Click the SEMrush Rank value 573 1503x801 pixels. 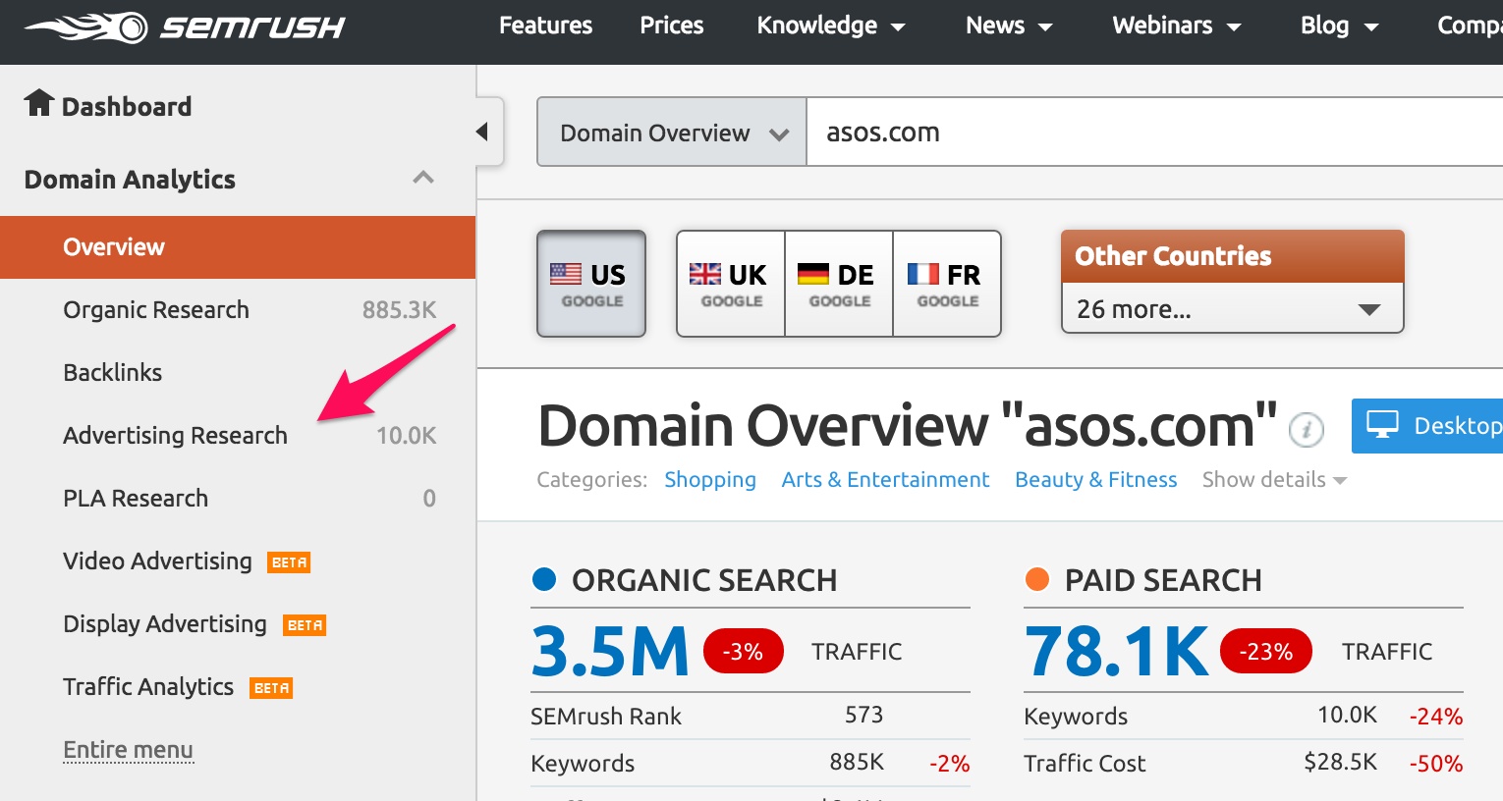coord(863,715)
